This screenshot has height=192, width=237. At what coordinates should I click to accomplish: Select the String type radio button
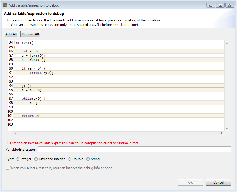click(x=88, y=159)
